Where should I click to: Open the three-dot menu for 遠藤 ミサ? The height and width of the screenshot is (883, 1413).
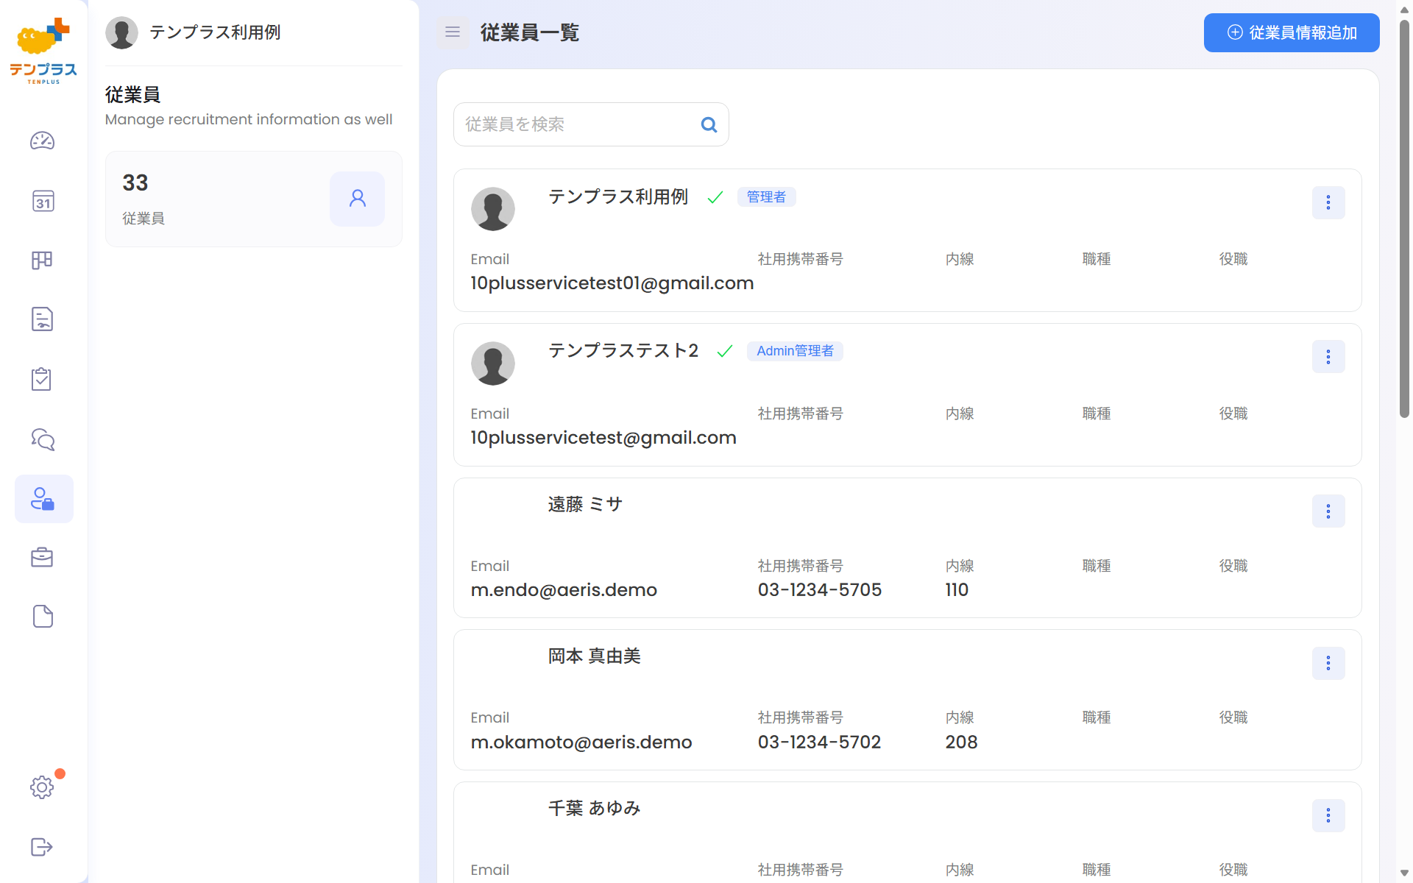click(1328, 511)
